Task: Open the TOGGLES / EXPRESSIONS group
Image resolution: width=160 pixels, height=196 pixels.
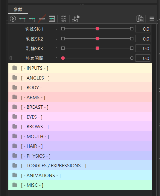Action: [x=80, y=165]
